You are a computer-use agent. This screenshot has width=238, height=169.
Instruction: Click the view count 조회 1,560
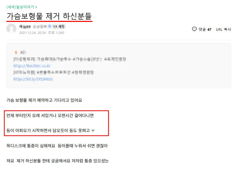(56, 33)
